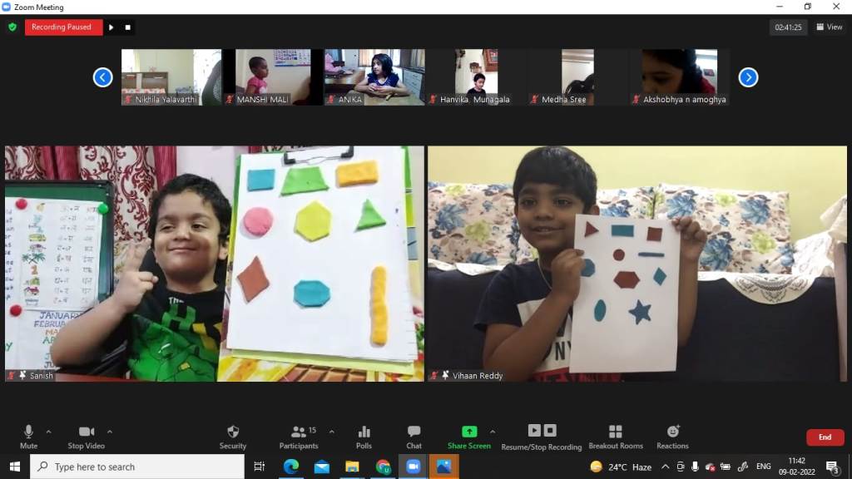Open the Reactions menu
Viewport: 852px width, 479px height.
(672, 437)
